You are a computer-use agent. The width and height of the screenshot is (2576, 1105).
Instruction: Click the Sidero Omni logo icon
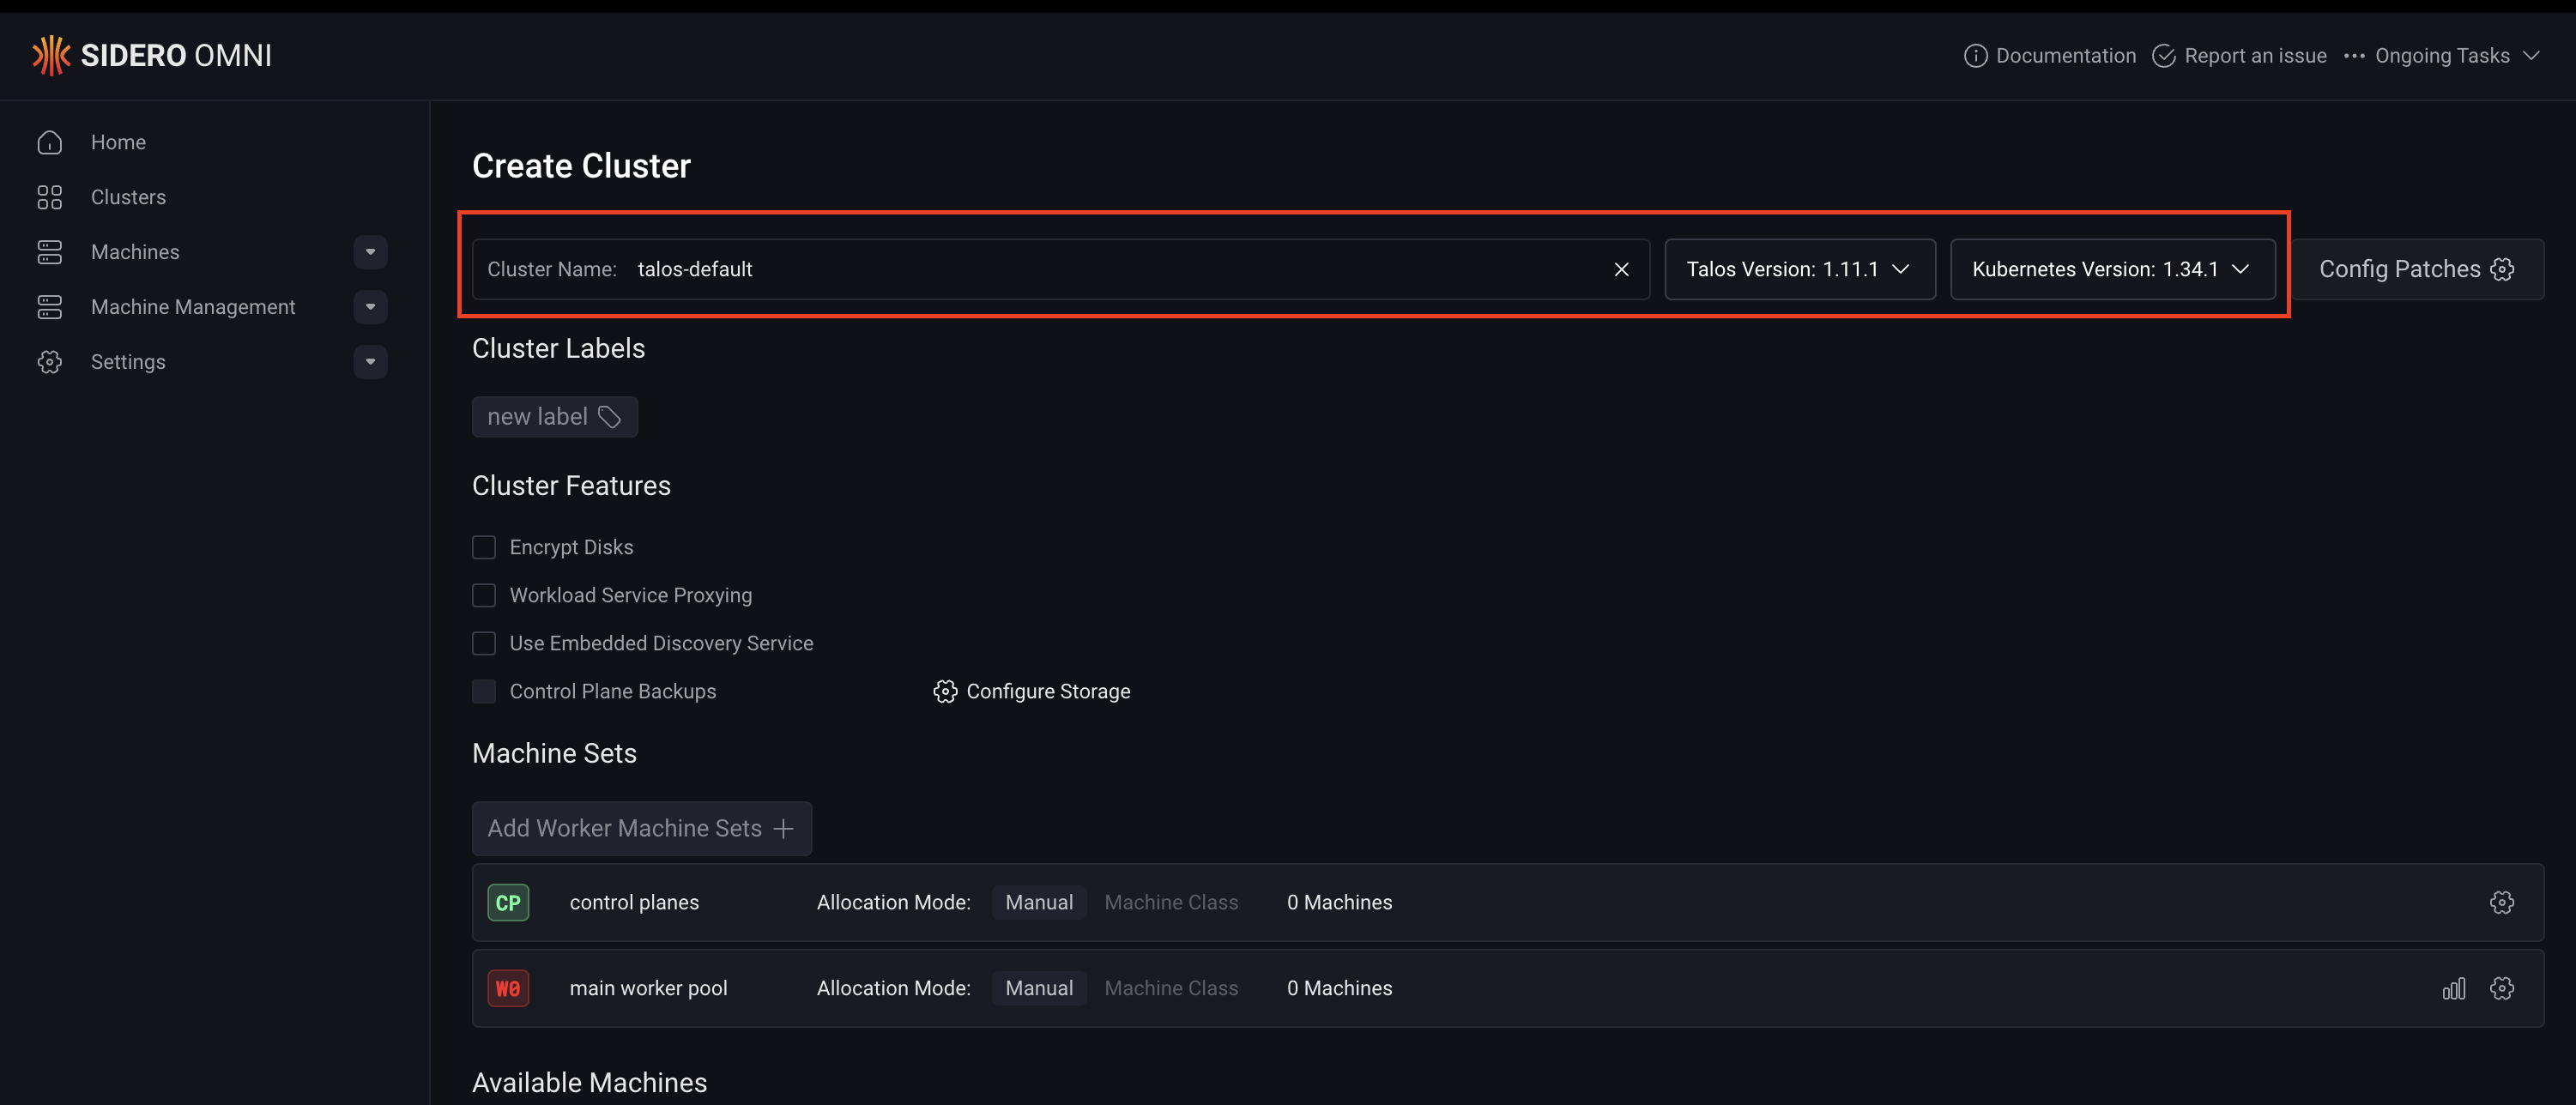coord(50,55)
